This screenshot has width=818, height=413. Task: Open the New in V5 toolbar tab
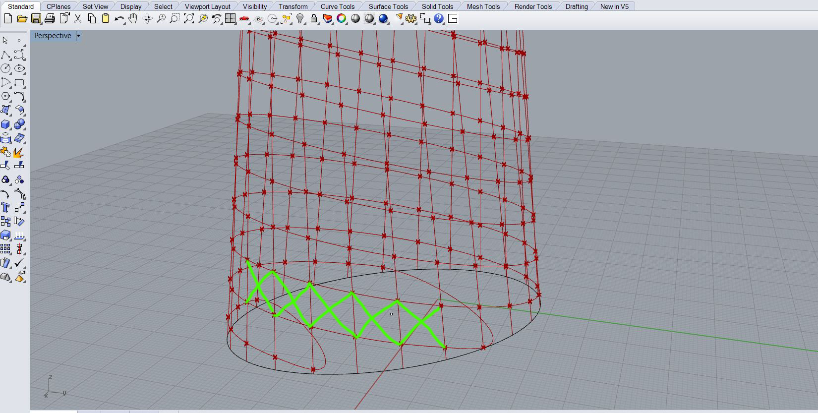click(614, 6)
